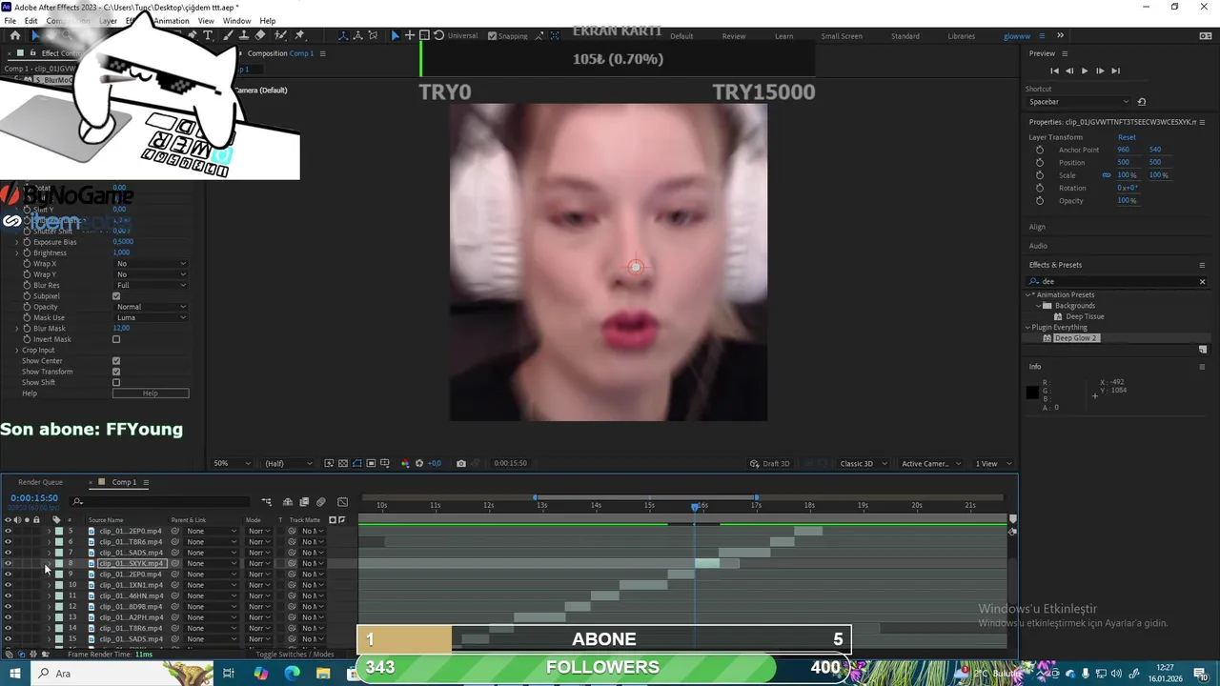Open the Graph Editor icon
The width and height of the screenshot is (1220, 686).
342,501
